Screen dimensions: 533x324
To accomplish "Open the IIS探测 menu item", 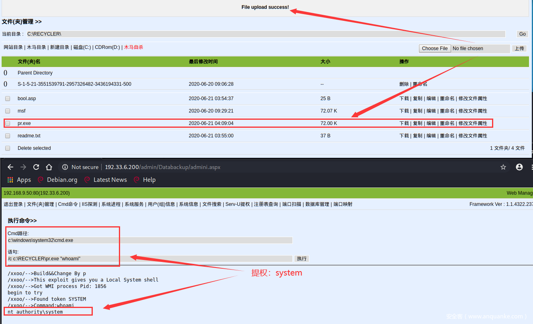I will point(90,204).
